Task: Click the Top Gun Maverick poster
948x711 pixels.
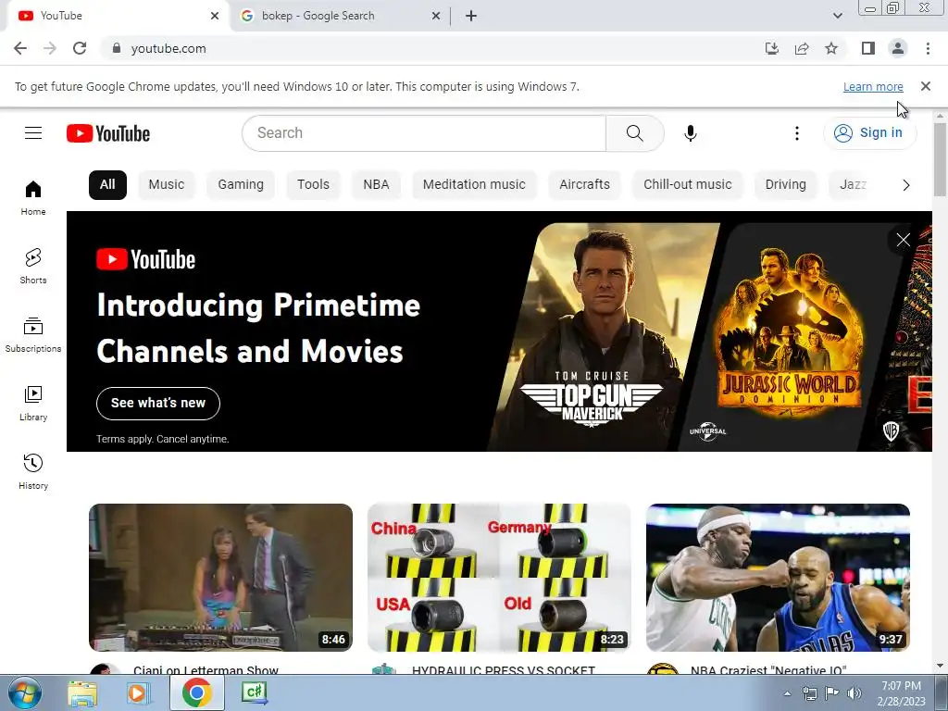Action: [x=605, y=337]
